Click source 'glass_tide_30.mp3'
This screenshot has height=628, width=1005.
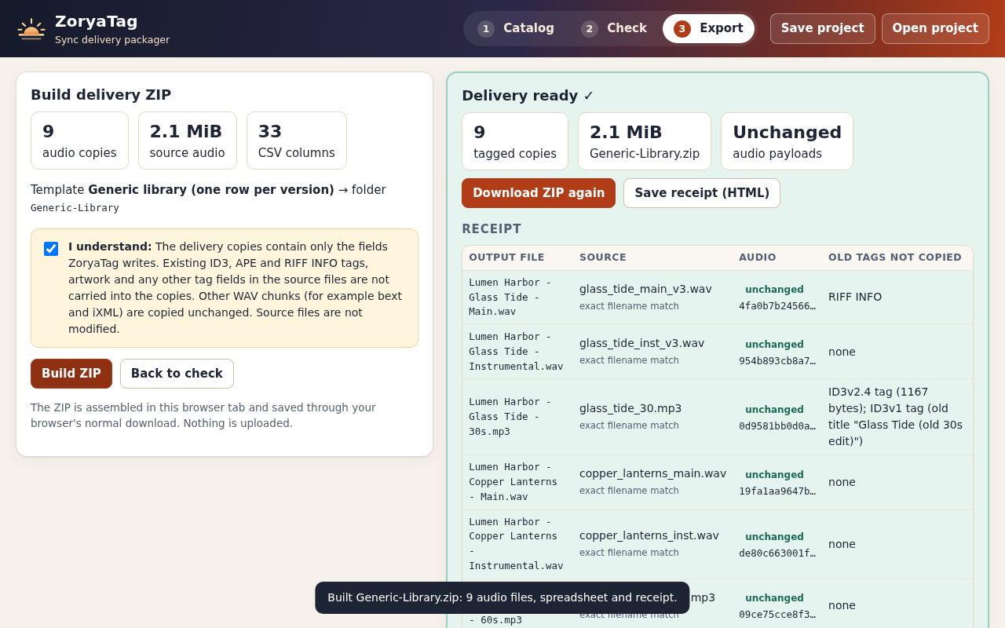point(630,408)
